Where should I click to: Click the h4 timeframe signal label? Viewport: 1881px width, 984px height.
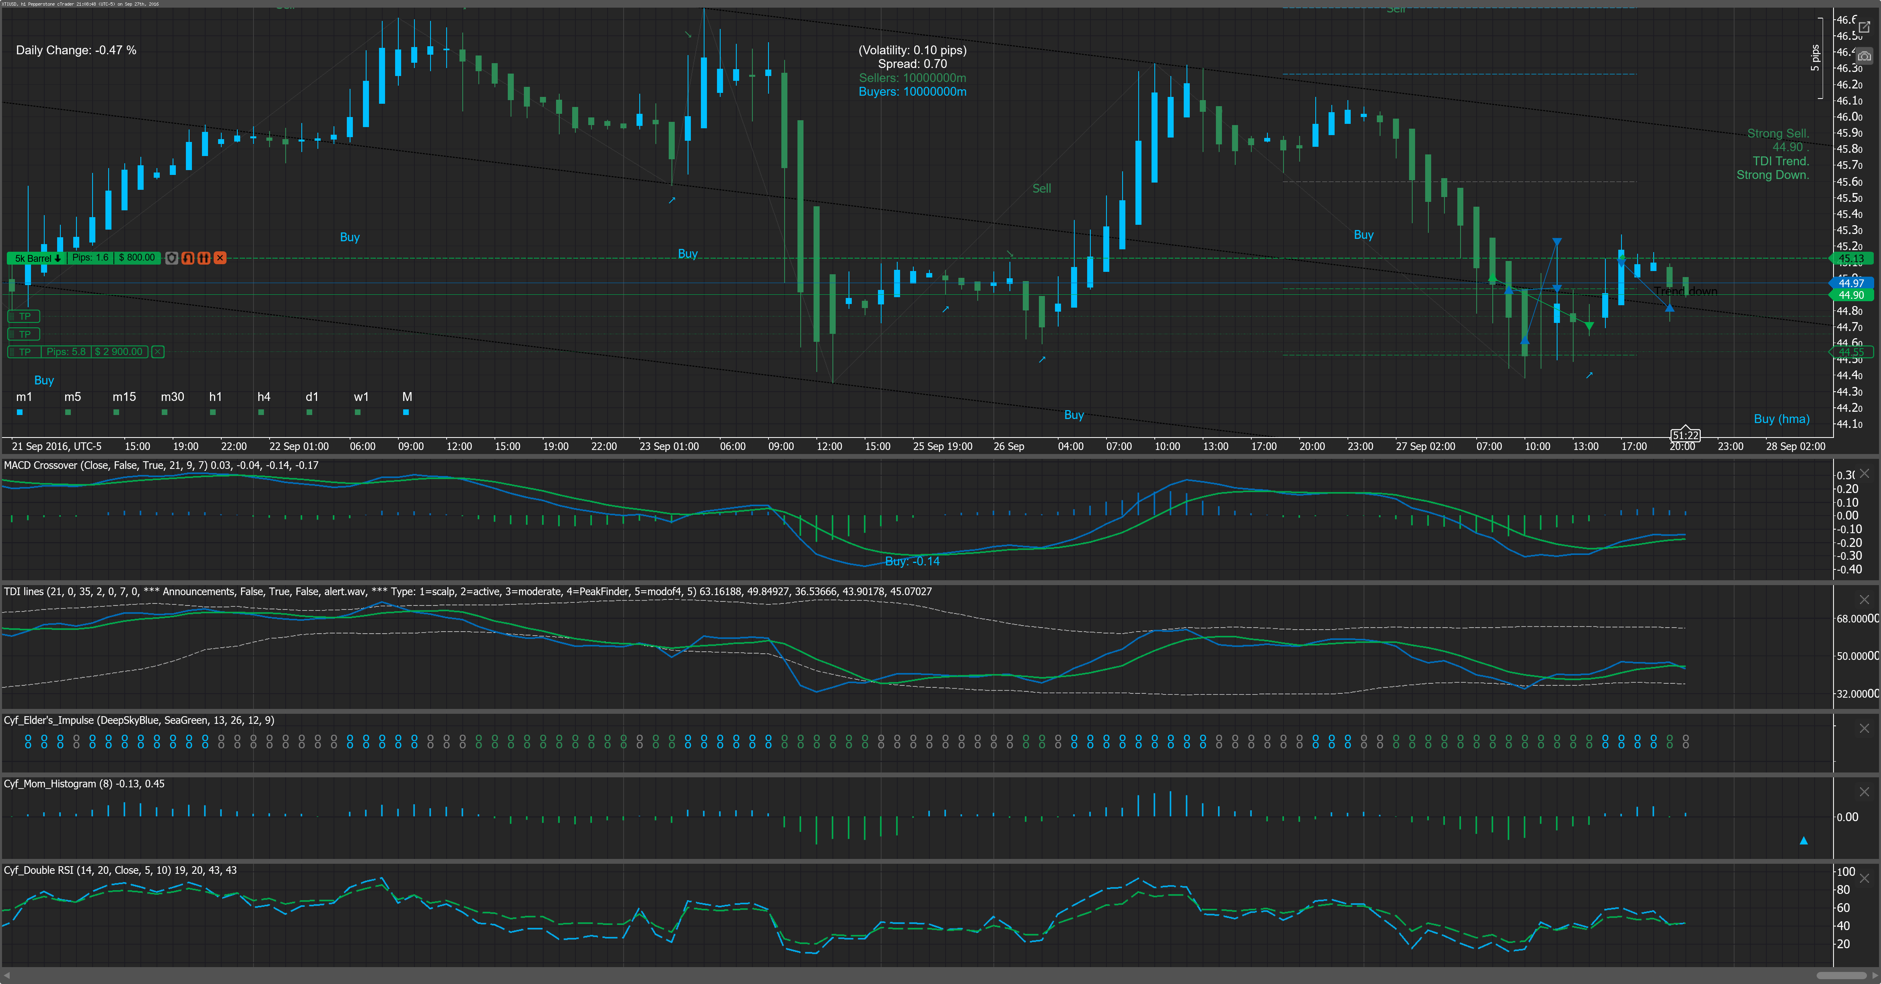click(264, 397)
